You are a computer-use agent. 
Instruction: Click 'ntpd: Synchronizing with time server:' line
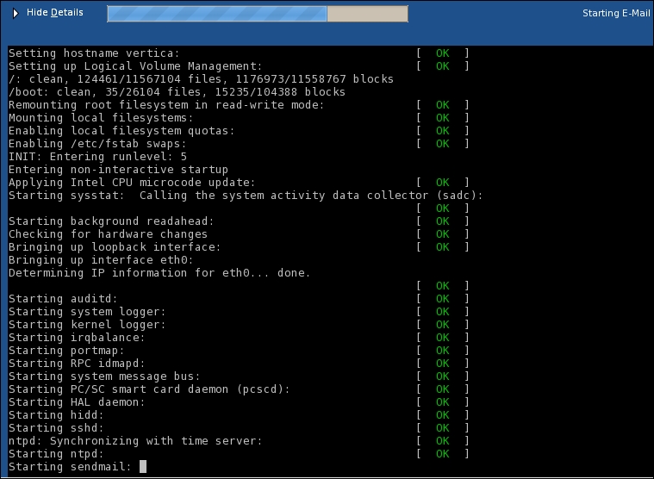tap(135, 441)
